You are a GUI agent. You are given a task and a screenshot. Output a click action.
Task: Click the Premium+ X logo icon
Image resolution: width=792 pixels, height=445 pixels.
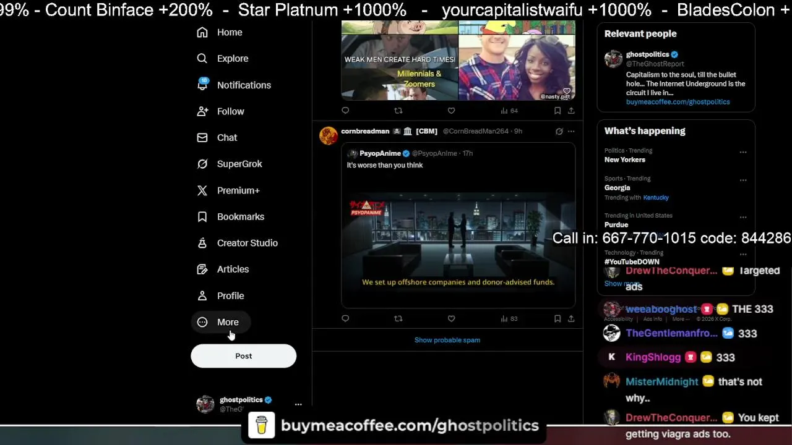[202, 190]
